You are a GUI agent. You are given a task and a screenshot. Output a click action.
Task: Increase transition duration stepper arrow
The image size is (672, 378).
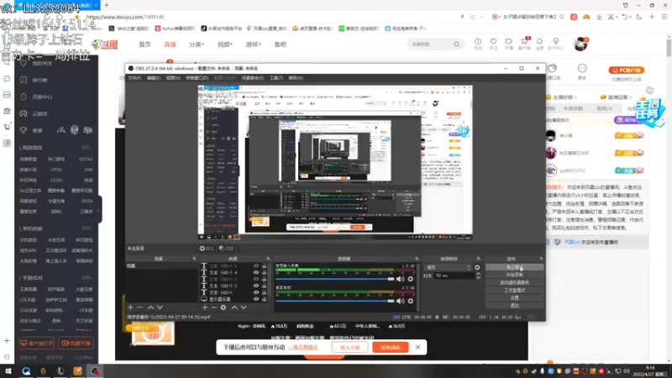478,274
